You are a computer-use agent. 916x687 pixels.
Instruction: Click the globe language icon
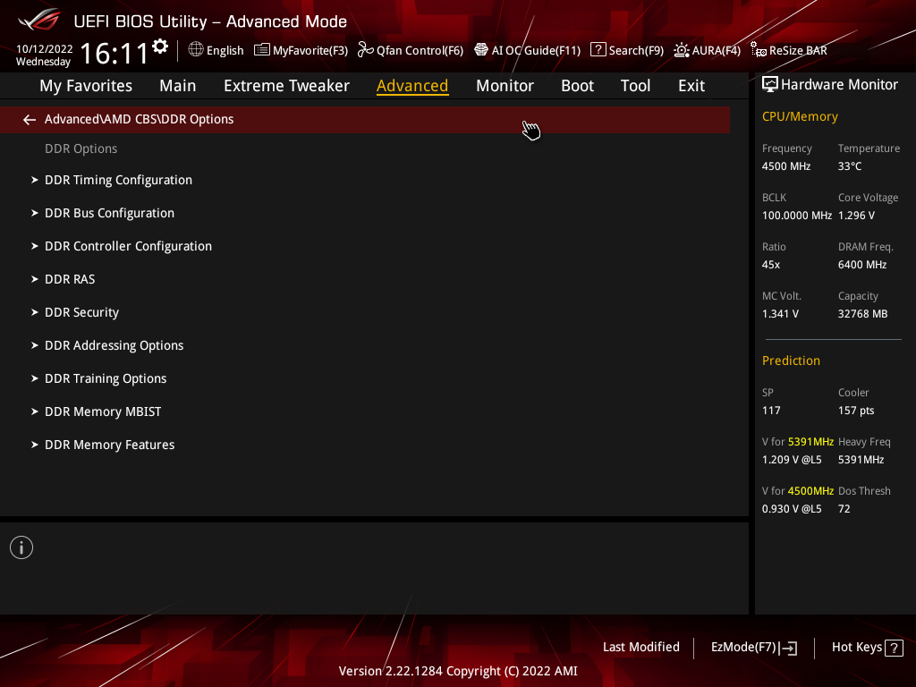point(196,50)
